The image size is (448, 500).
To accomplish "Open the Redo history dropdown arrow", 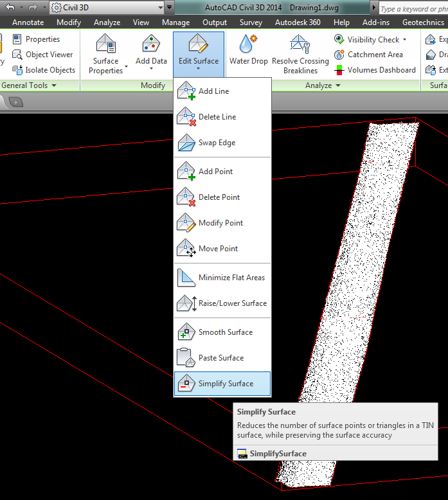I will pyautogui.click(x=44, y=7).
